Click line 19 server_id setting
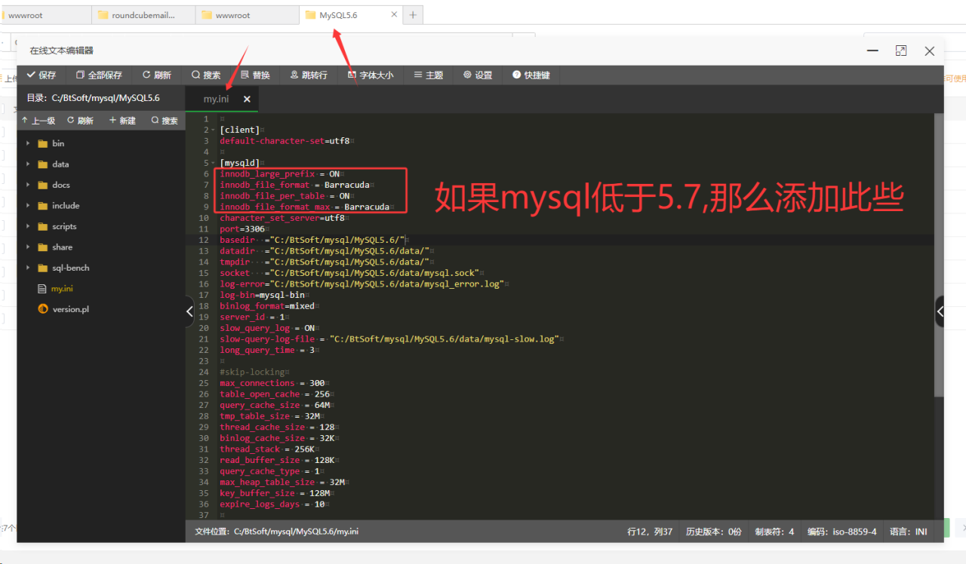The image size is (966, 564). tap(252, 317)
